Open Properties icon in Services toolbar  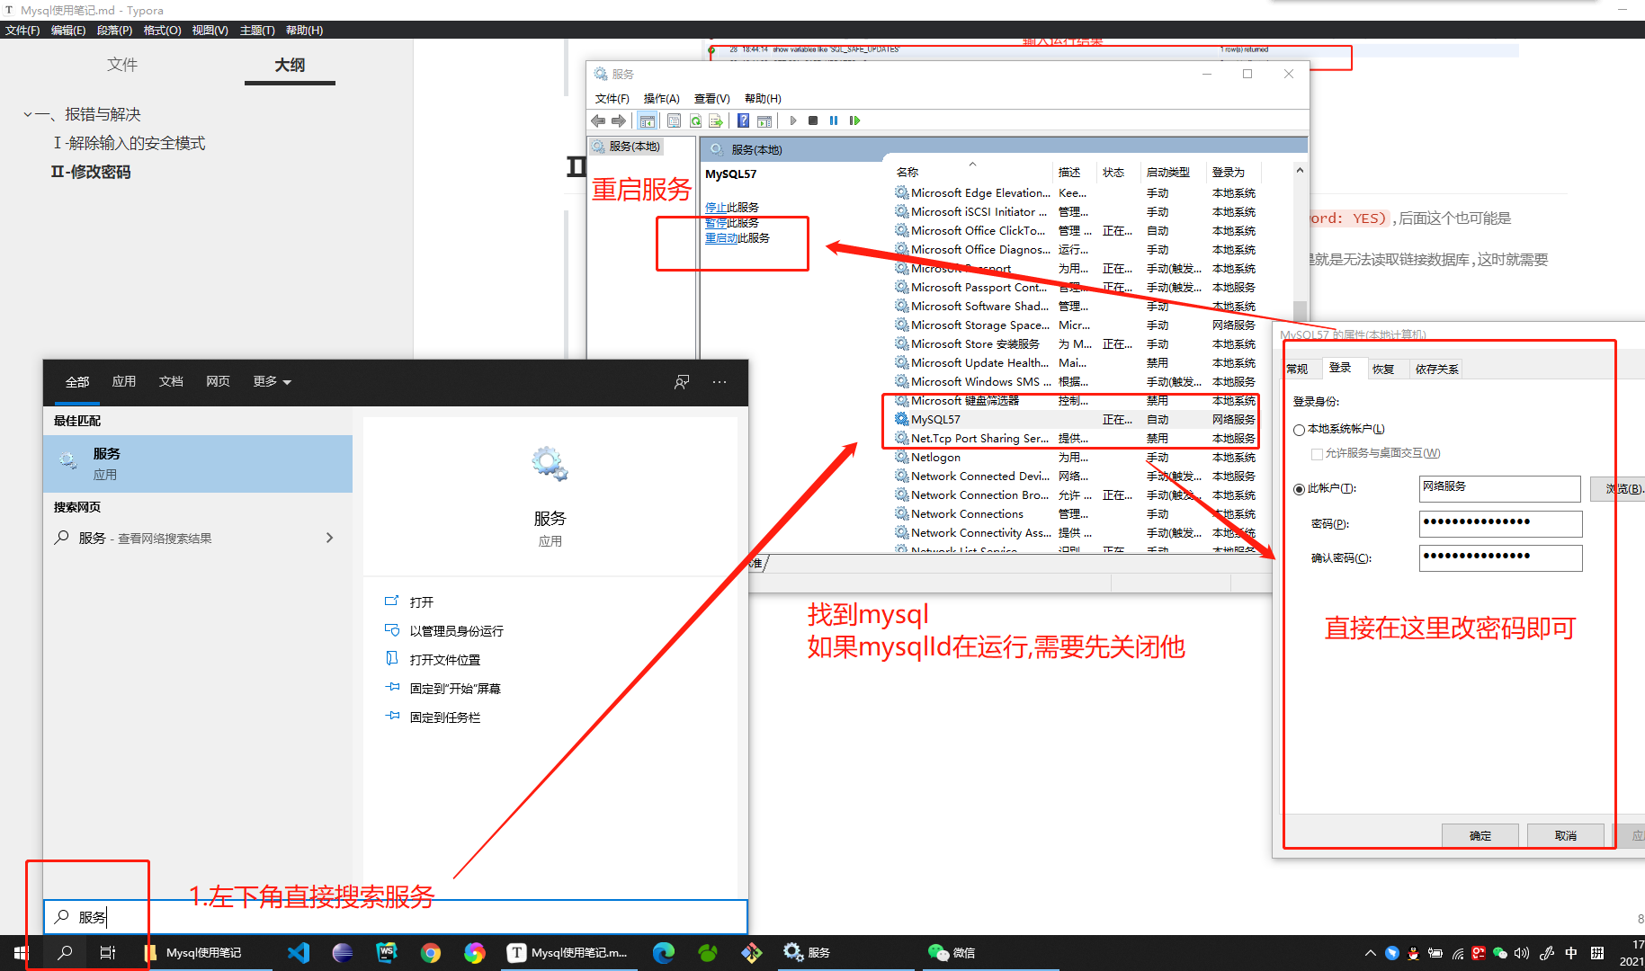click(x=674, y=120)
